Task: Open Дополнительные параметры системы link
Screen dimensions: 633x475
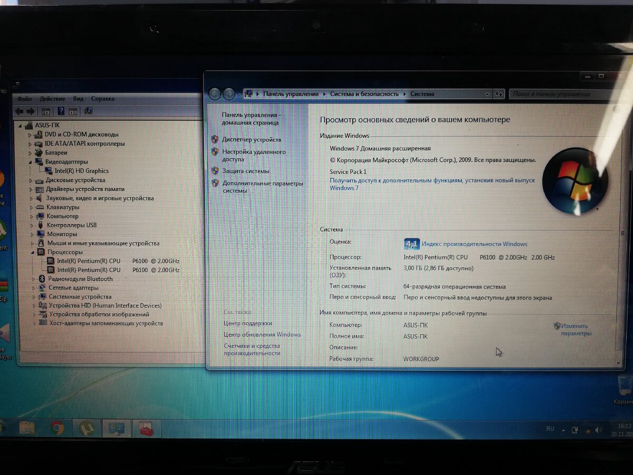Action: pyautogui.click(x=263, y=187)
